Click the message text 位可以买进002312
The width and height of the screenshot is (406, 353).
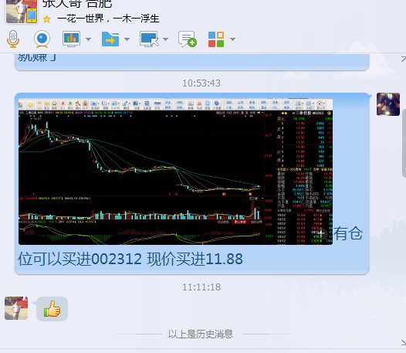pos(80,259)
